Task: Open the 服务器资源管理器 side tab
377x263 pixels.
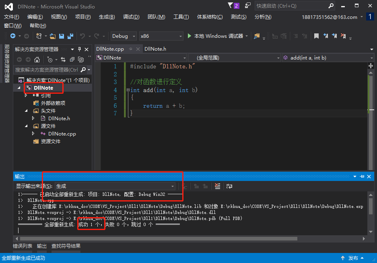Action: pos(7,64)
